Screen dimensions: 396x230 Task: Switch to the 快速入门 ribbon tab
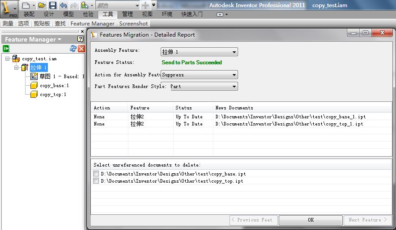pyautogui.click(x=192, y=14)
